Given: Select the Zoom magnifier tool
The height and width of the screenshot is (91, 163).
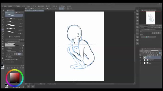Looking at the screenshot, I should click(x=3, y=13).
